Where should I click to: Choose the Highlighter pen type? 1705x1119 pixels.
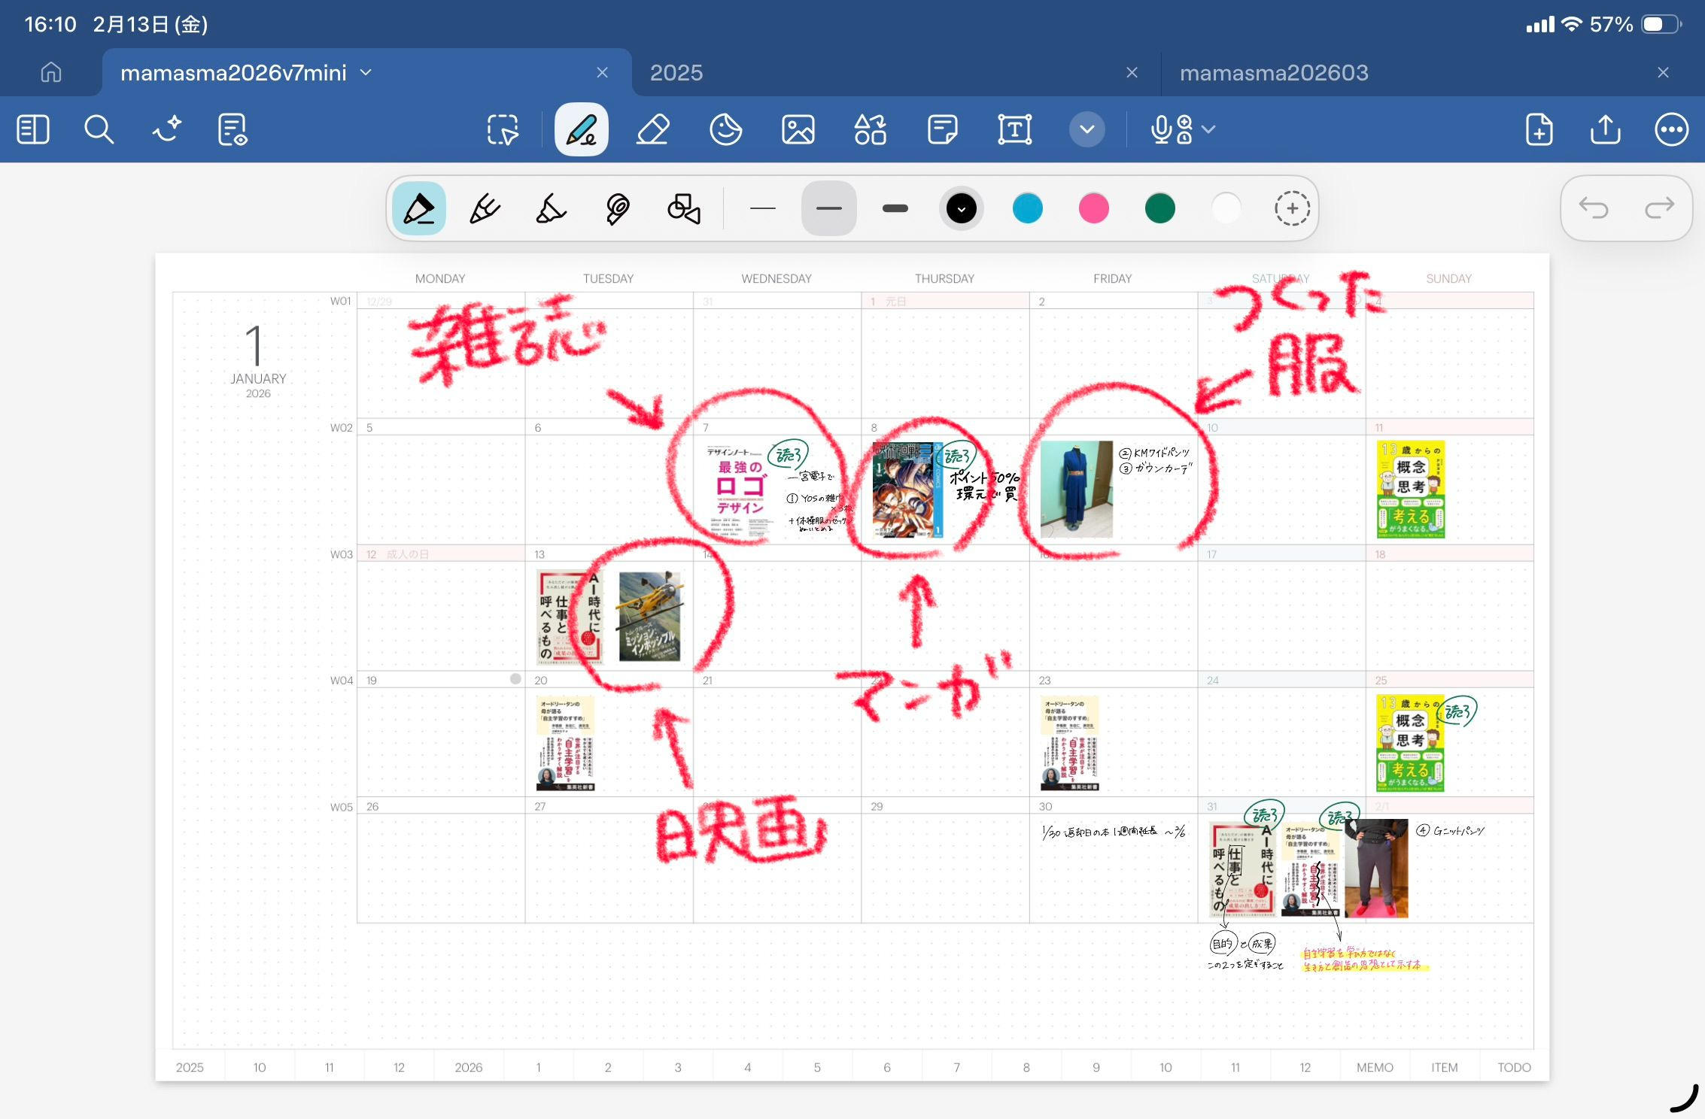pos(551,208)
